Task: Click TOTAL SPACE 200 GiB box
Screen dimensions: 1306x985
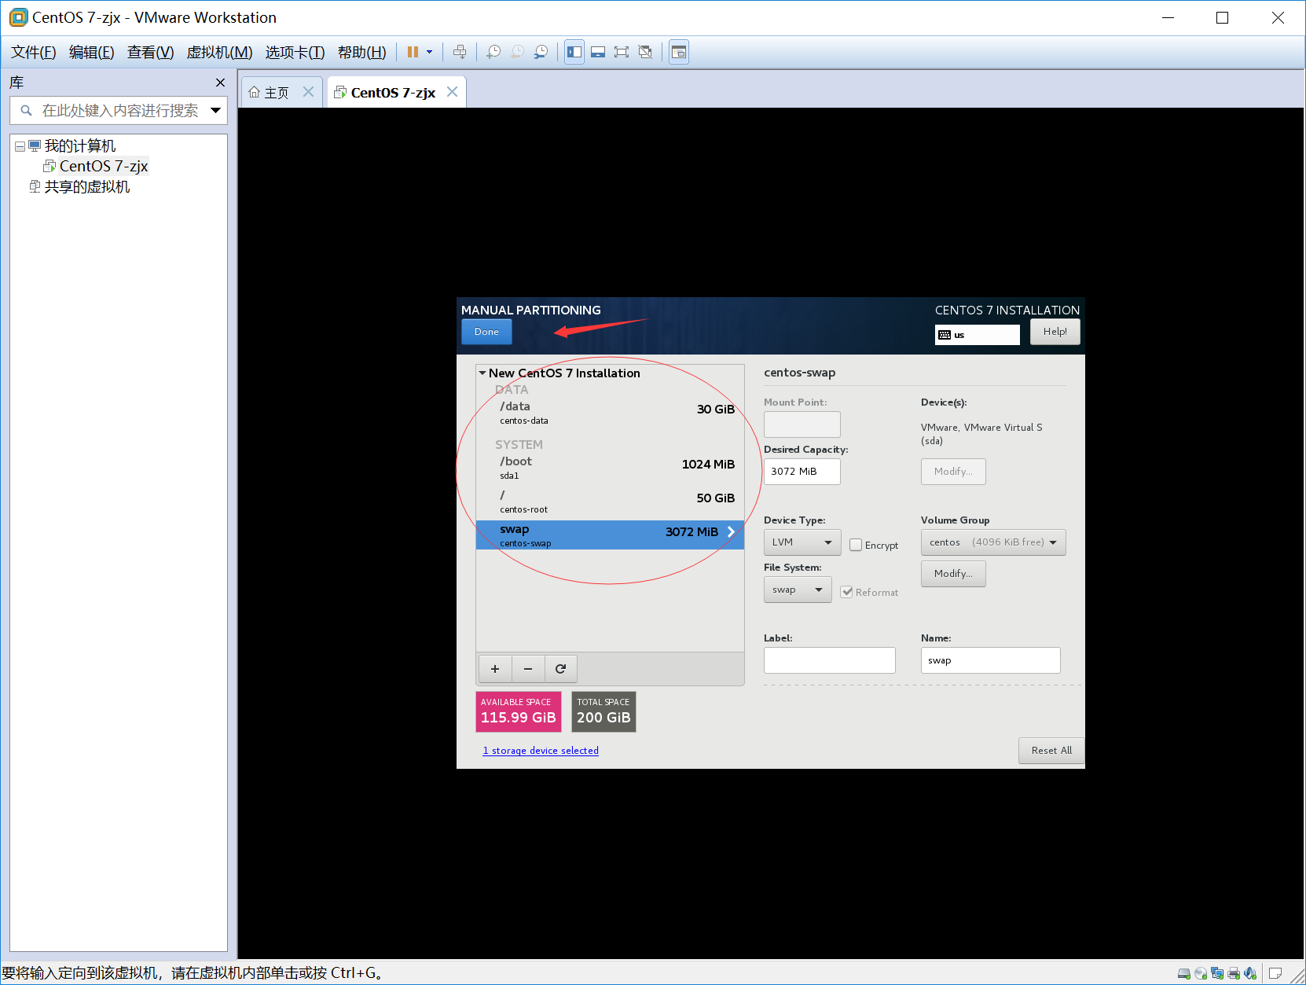Action: pos(603,711)
